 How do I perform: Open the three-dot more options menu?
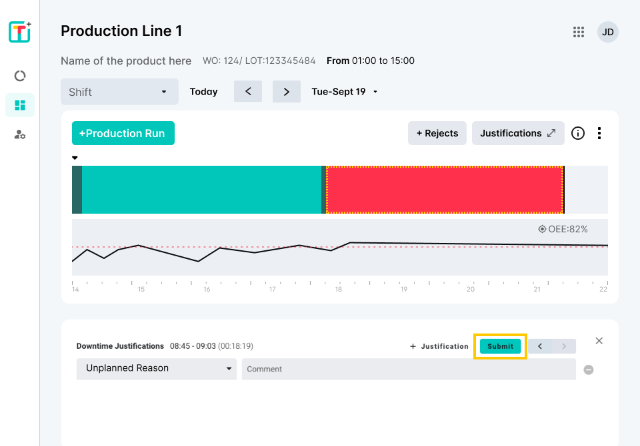pyautogui.click(x=599, y=133)
